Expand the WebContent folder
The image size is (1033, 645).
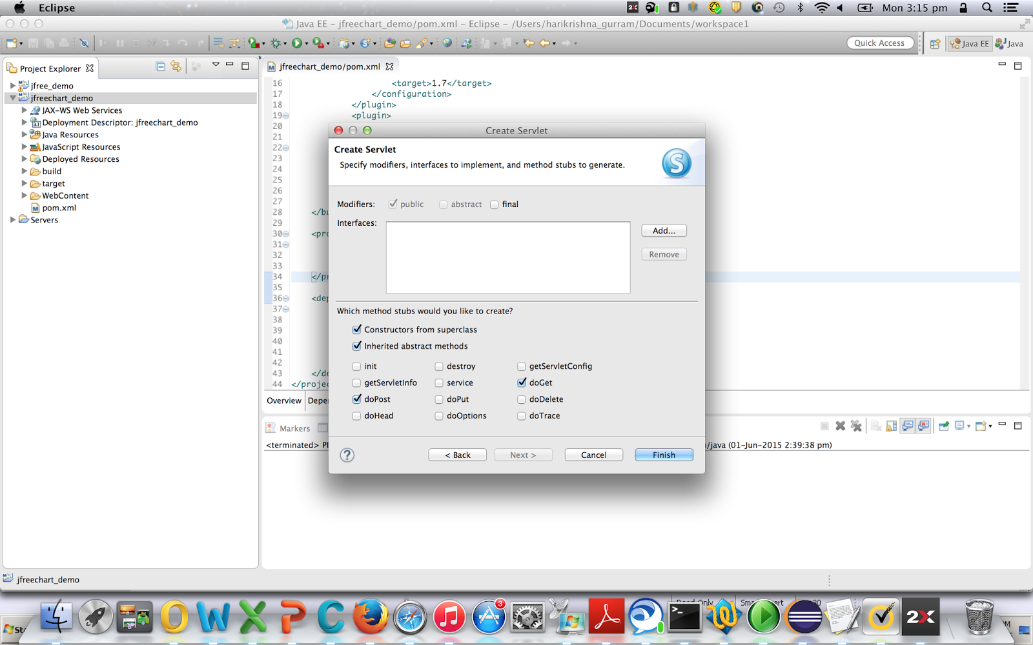tap(25, 195)
